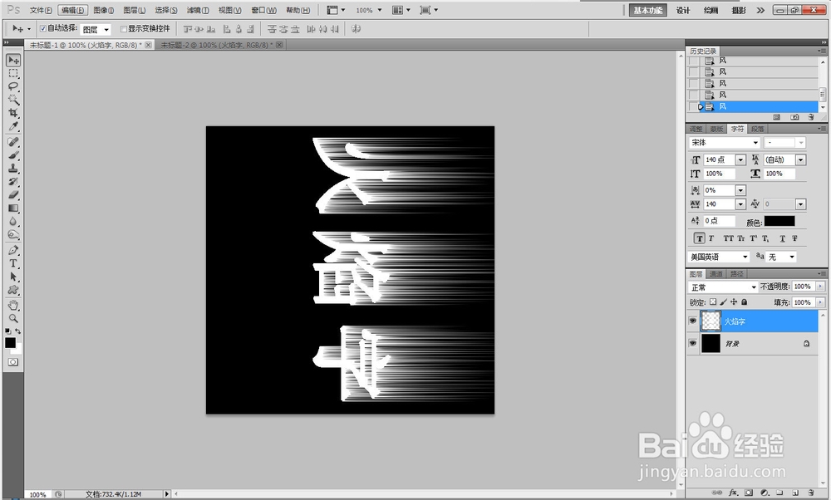This screenshot has height=500, width=831.
Task: Select the Magic Wand tool
Action: point(13,100)
